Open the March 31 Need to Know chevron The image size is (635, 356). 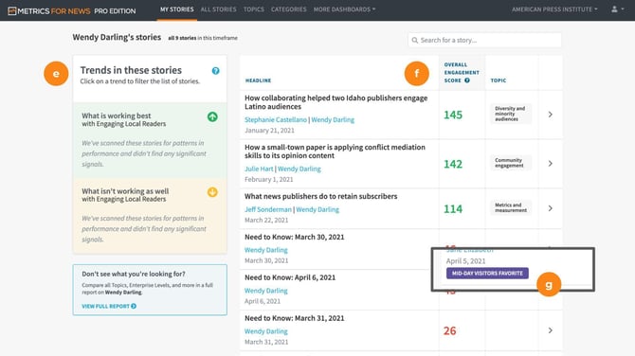(x=551, y=330)
